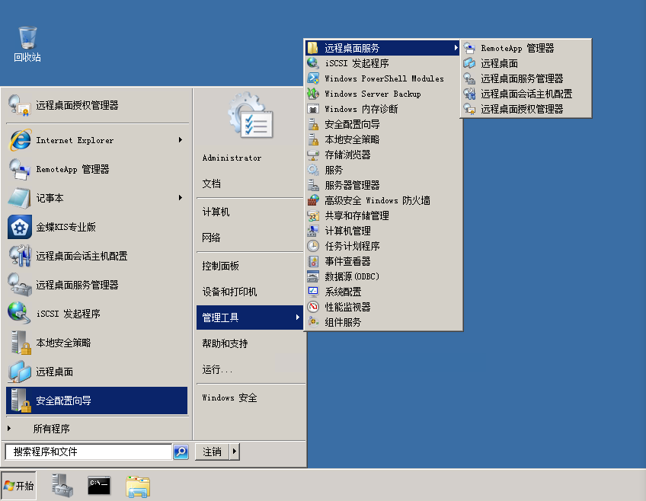646x501 pixels.
Task: Open Windows PowerShell Modules
Action: pos(382,78)
